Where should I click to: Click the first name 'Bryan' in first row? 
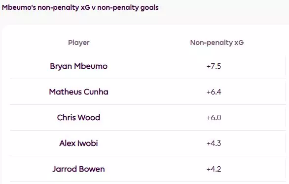pyautogui.click(x=61, y=66)
